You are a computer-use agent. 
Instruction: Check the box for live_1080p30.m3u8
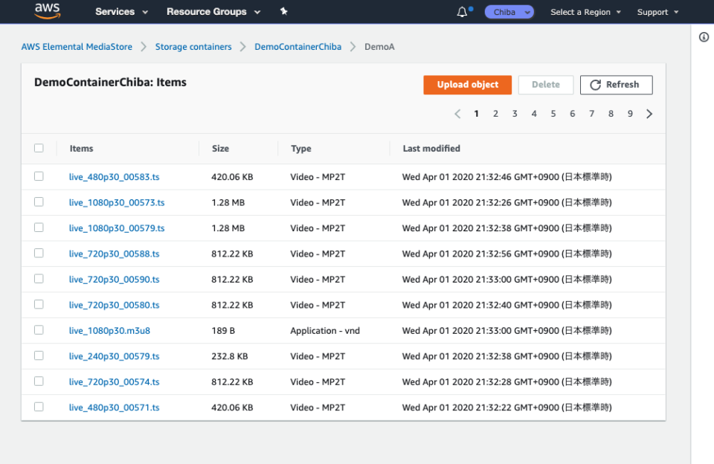pyautogui.click(x=39, y=330)
